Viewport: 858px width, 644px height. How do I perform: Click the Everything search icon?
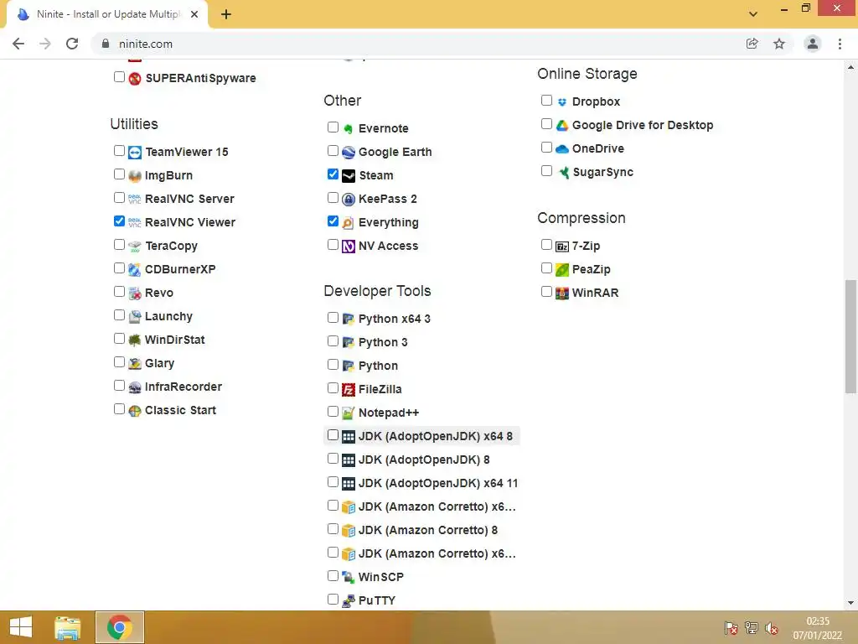pyautogui.click(x=348, y=223)
